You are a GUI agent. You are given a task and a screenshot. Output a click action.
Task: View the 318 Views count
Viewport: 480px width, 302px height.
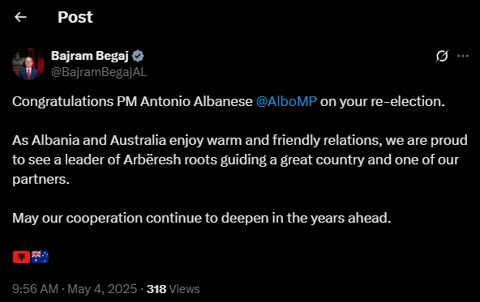coord(174,289)
